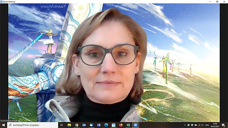This screenshot has height=128, width=228.
Task: Minimize the Zoom Meeting window
Action: [x=210, y=2]
